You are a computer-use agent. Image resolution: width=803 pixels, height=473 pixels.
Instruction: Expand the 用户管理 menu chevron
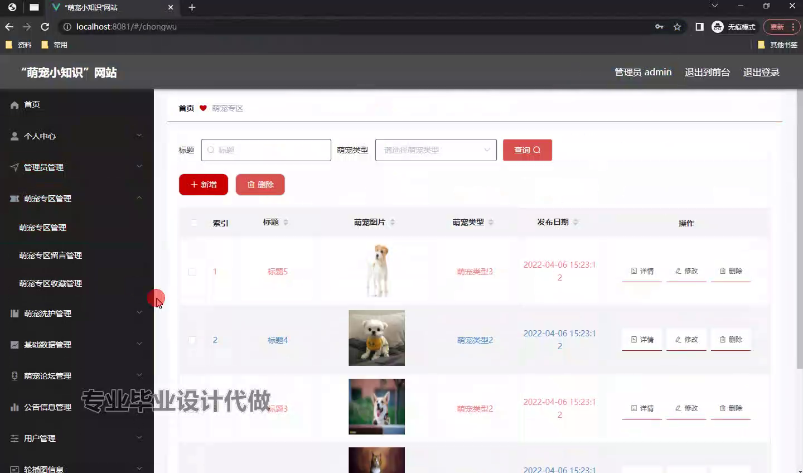(x=139, y=438)
